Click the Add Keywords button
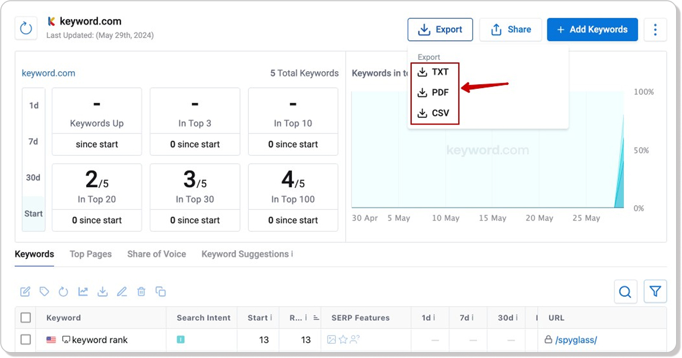Viewport: 682px width, 358px height. tap(592, 30)
